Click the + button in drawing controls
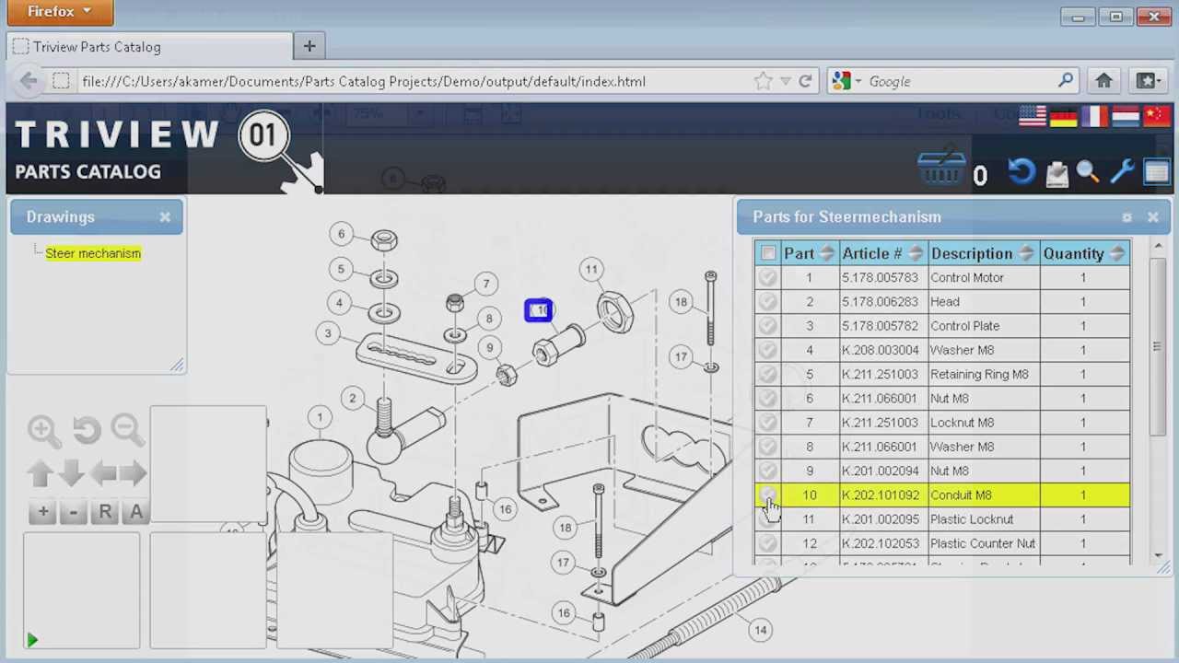The width and height of the screenshot is (1179, 663). 42,512
